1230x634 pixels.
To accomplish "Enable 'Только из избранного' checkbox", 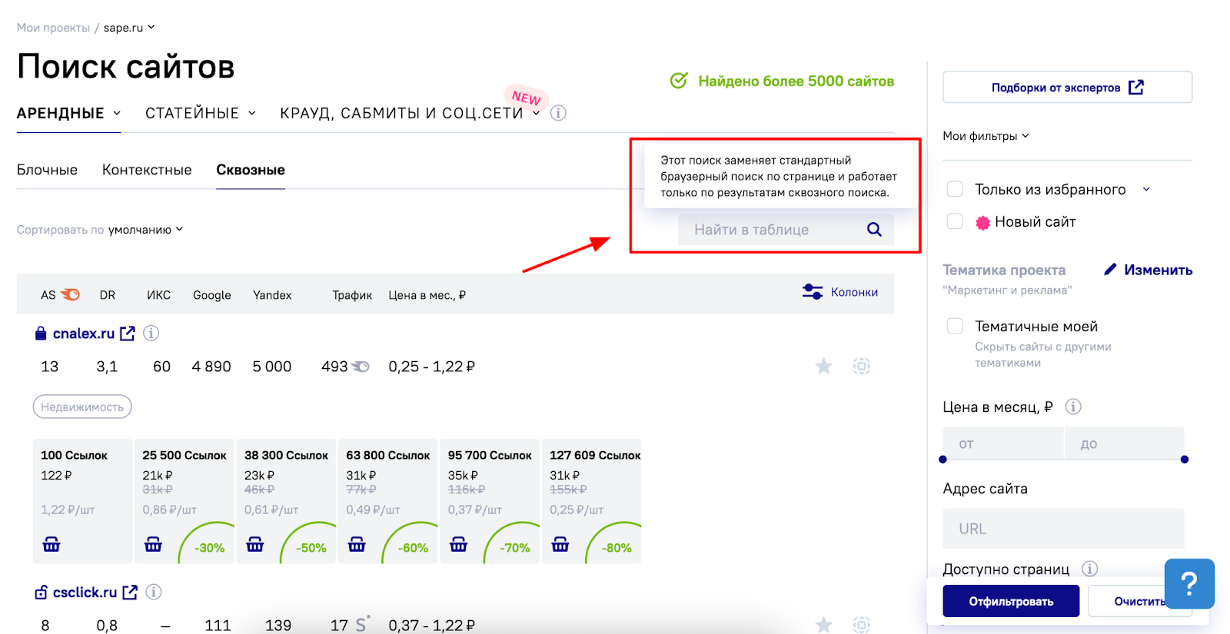I will (955, 189).
